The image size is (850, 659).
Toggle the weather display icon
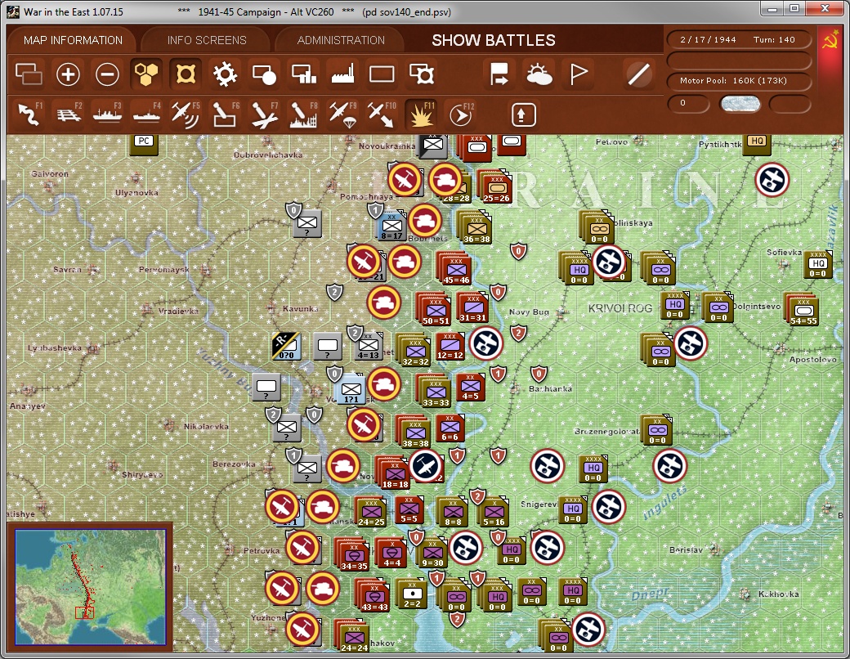tap(539, 74)
